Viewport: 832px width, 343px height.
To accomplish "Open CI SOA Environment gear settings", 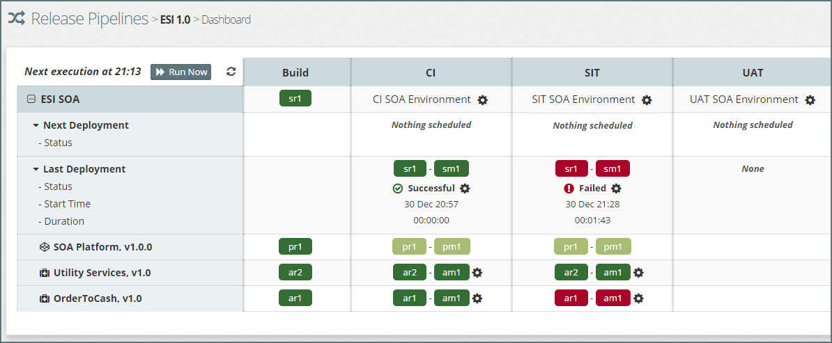I will tap(483, 100).
